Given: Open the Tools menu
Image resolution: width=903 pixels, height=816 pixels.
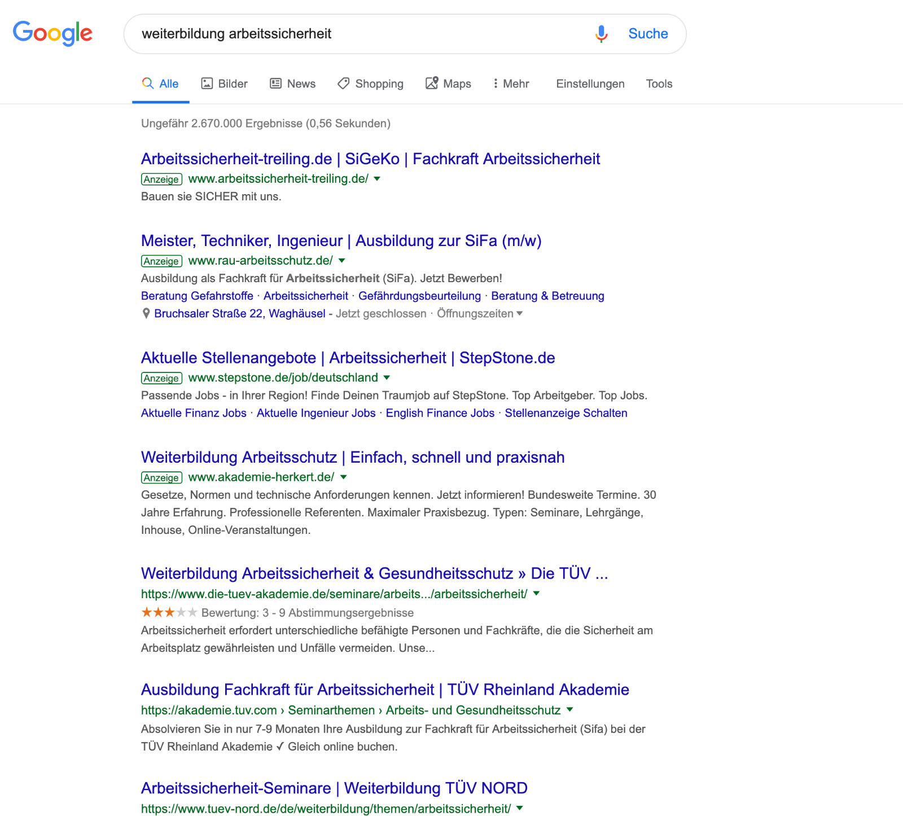Looking at the screenshot, I should coord(659,84).
